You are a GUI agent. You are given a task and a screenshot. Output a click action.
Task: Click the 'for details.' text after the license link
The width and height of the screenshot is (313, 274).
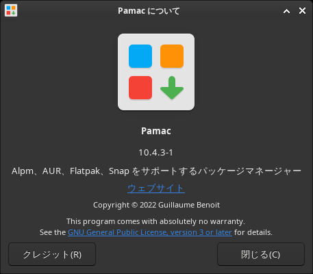pos(253,232)
